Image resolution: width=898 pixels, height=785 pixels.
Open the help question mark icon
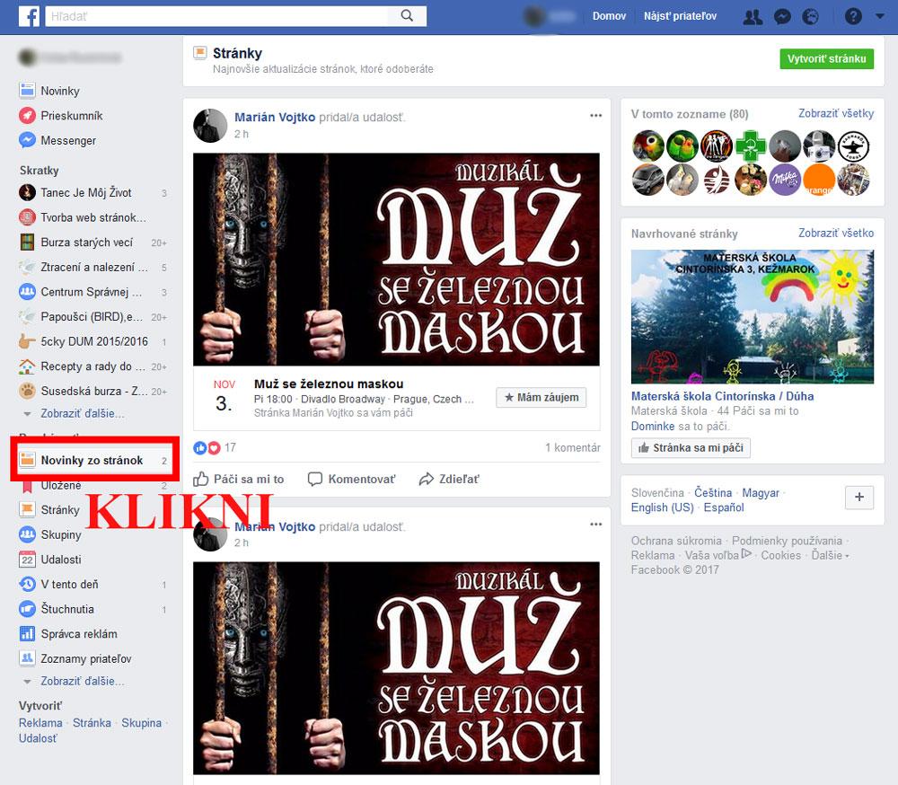(x=853, y=16)
